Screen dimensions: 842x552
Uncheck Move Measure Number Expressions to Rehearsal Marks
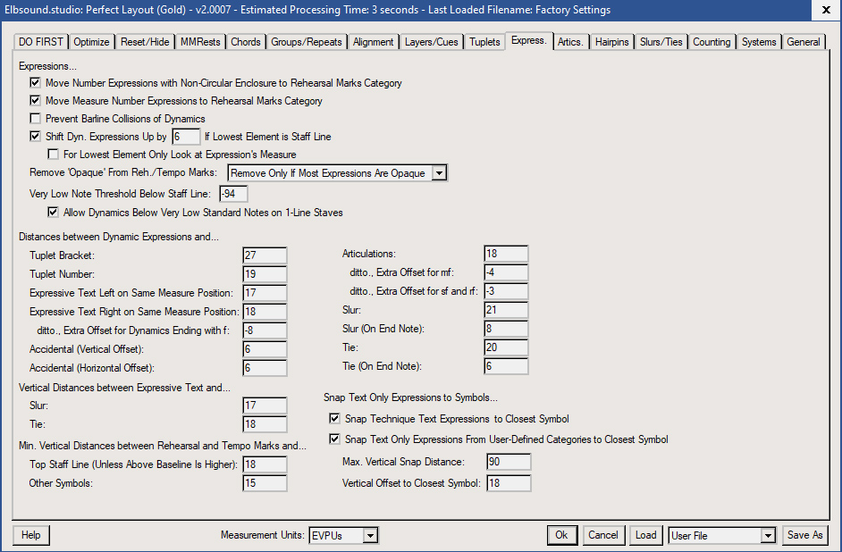(x=36, y=101)
